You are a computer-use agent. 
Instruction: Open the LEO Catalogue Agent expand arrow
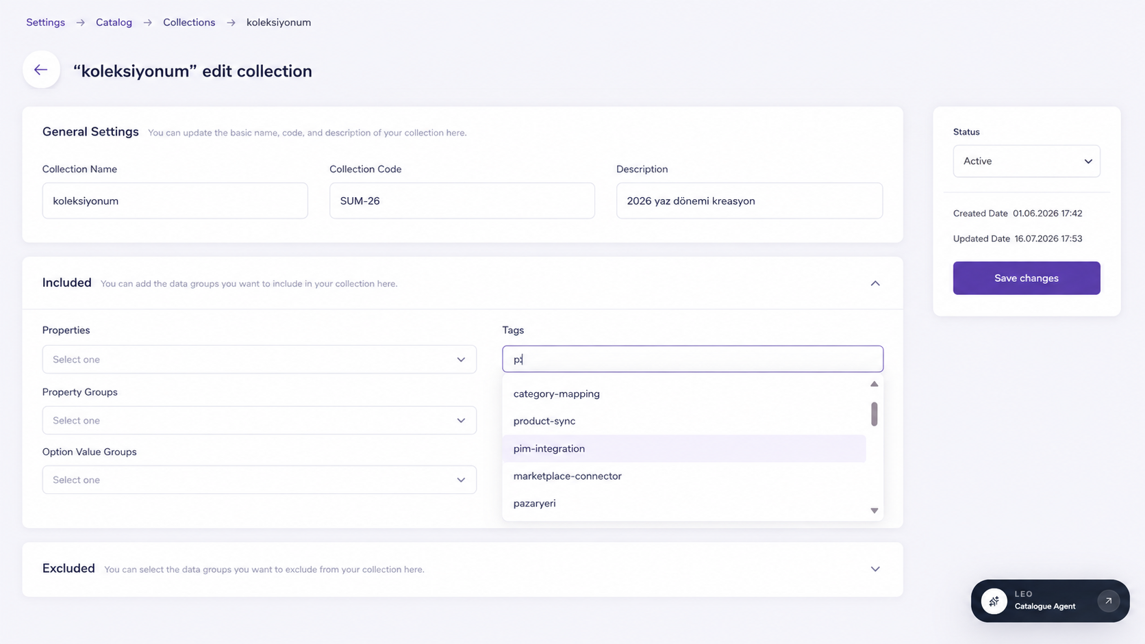[x=1108, y=601]
